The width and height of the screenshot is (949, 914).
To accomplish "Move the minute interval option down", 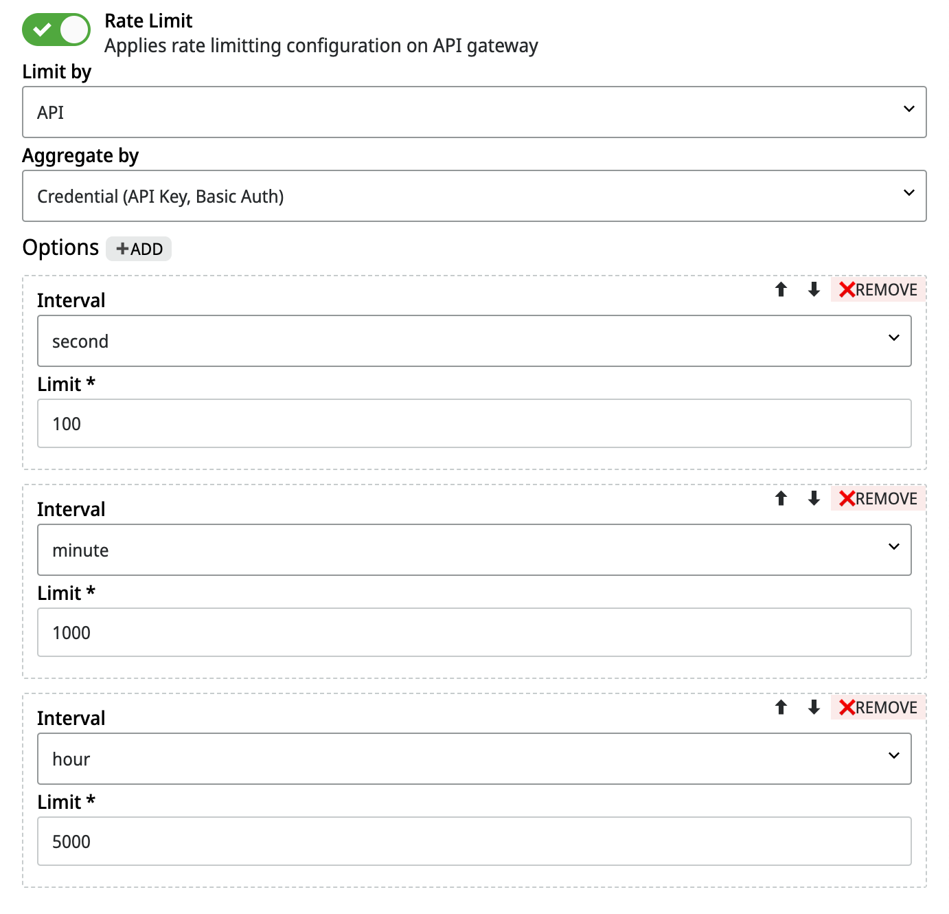I will click(x=814, y=498).
